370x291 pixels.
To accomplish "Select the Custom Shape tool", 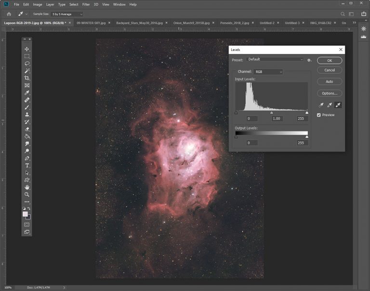I will (x=27, y=180).
